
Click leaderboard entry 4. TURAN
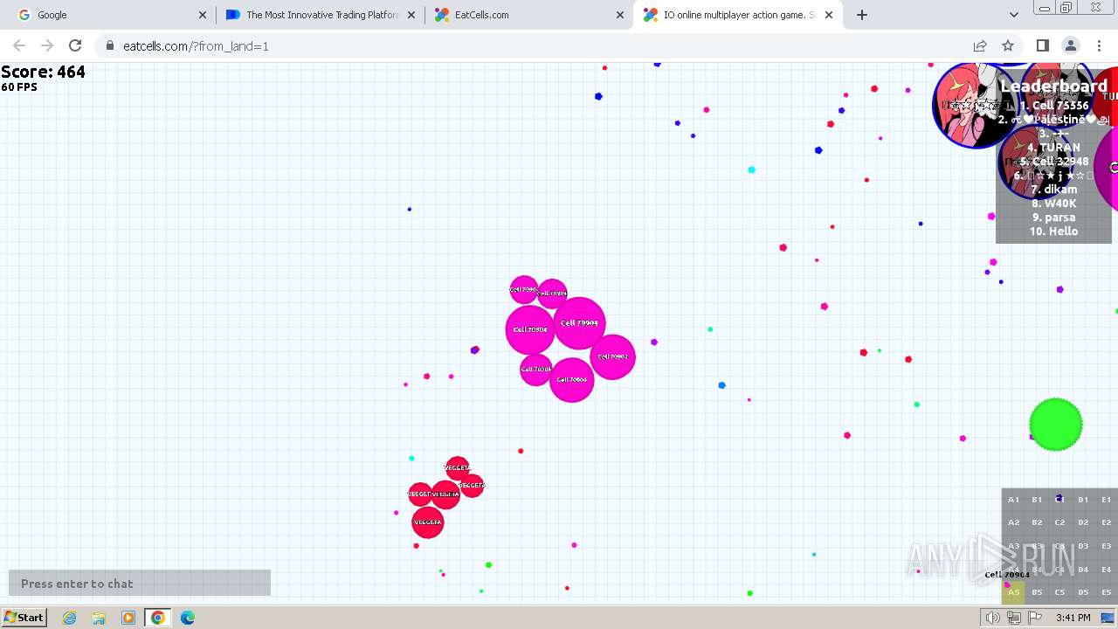click(1053, 147)
